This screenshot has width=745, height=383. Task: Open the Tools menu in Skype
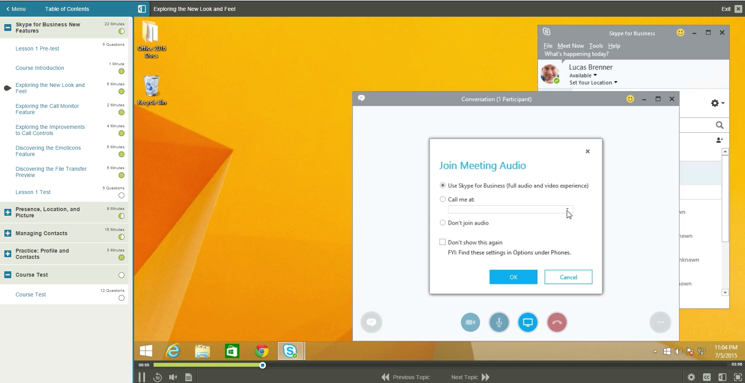[x=596, y=46]
